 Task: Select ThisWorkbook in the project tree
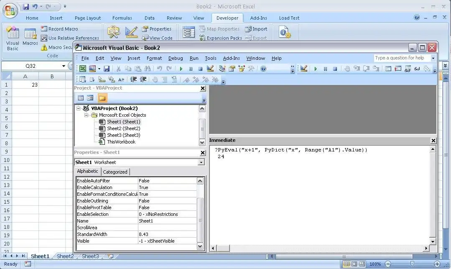[121, 142]
